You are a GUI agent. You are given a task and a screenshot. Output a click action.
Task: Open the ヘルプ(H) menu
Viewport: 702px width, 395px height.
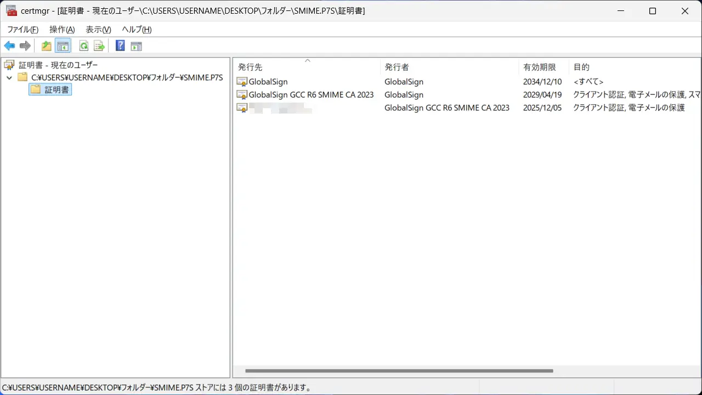(137, 30)
